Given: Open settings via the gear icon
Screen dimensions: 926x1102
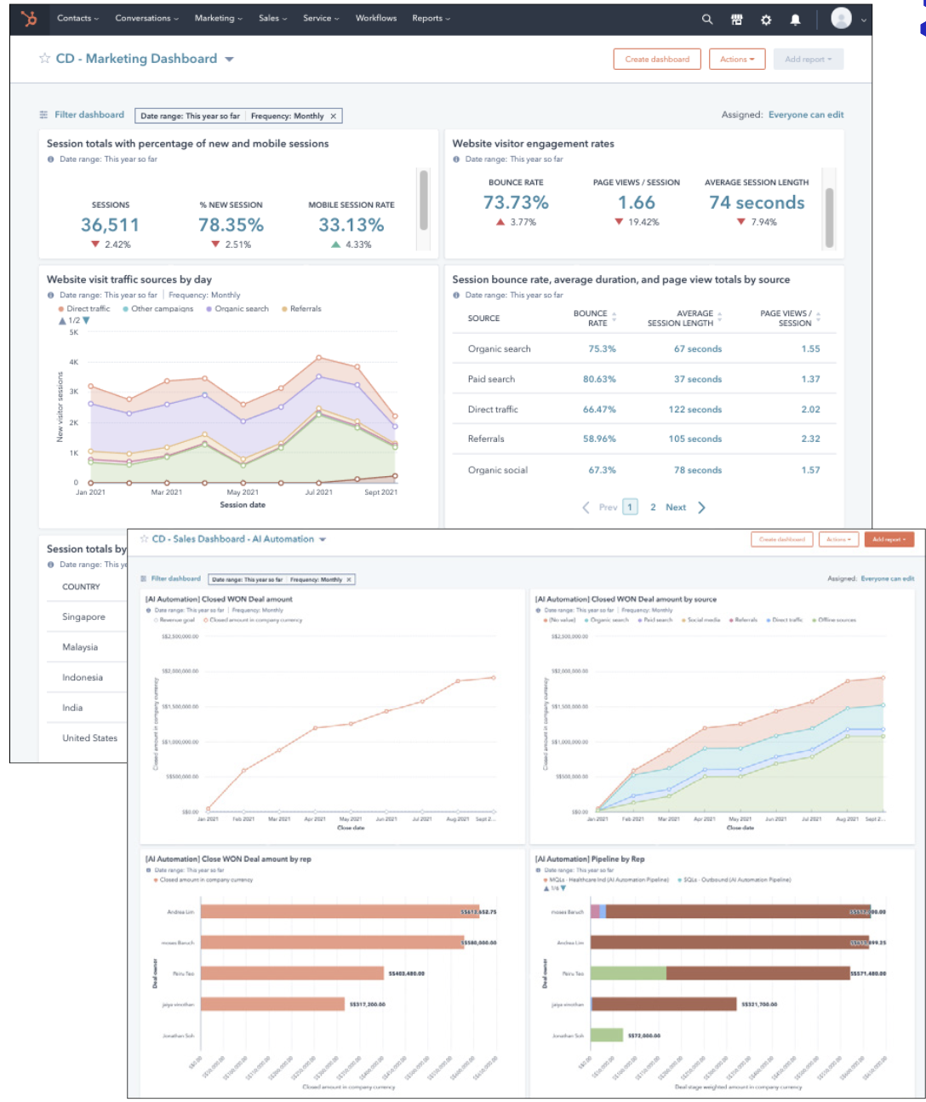Looking at the screenshot, I should click(x=766, y=19).
